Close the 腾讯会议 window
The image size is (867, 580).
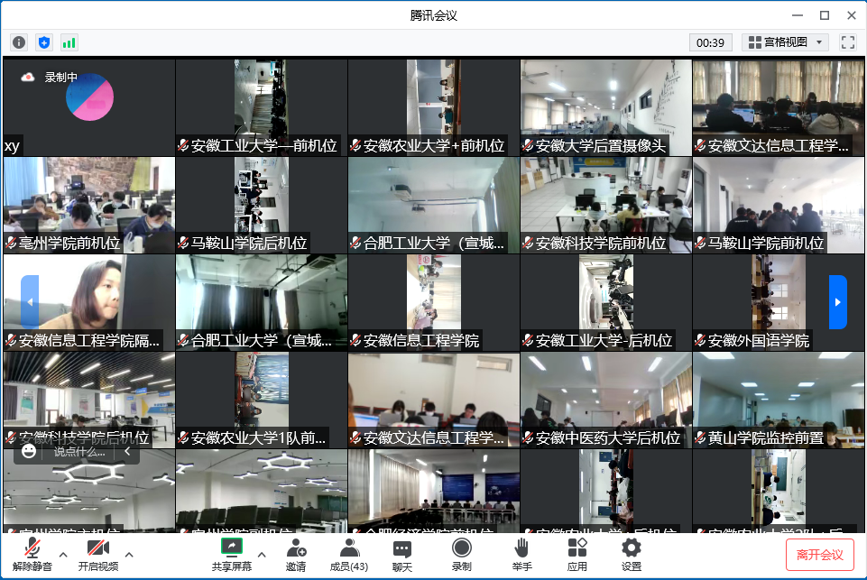pos(852,15)
